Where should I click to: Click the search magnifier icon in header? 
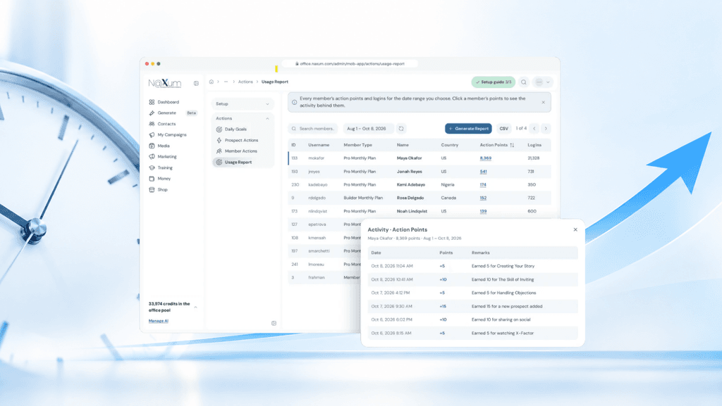[524, 82]
